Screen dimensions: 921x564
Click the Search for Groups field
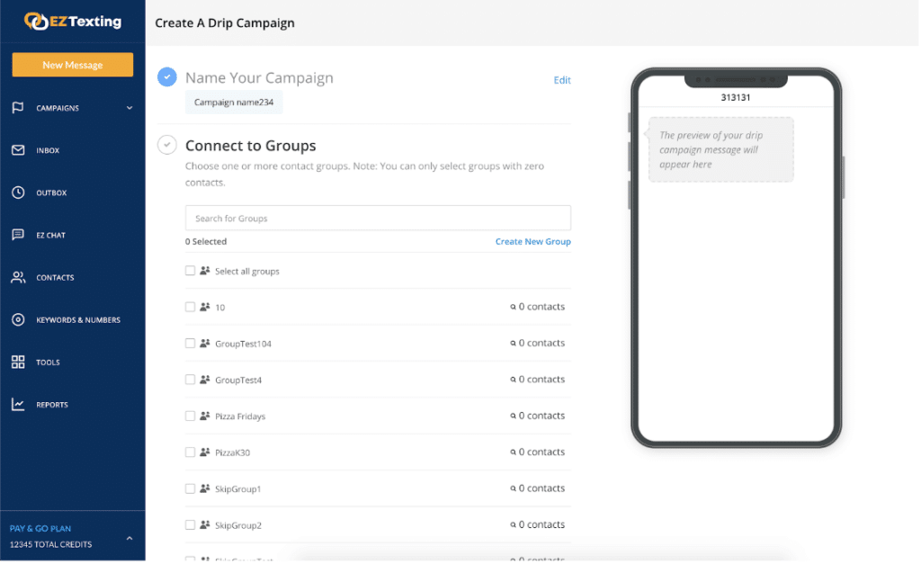[x=378, y=219]
